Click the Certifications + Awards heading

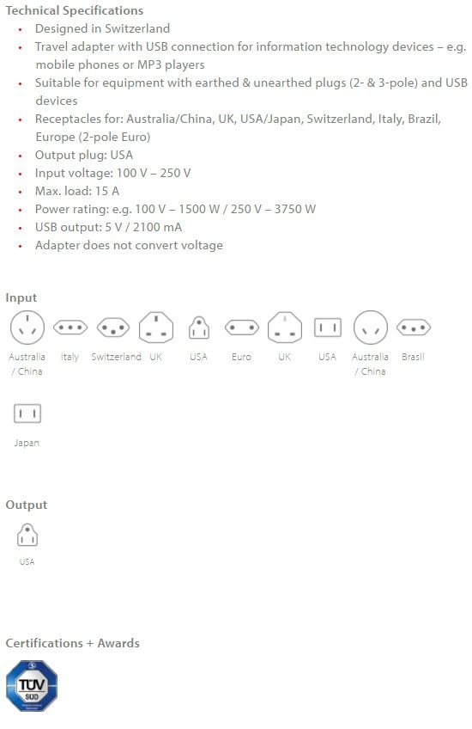coord(72,643)
